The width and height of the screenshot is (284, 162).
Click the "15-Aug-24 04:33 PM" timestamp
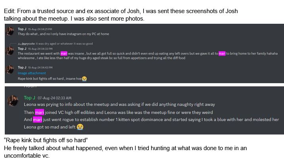(x=40, y=48)
